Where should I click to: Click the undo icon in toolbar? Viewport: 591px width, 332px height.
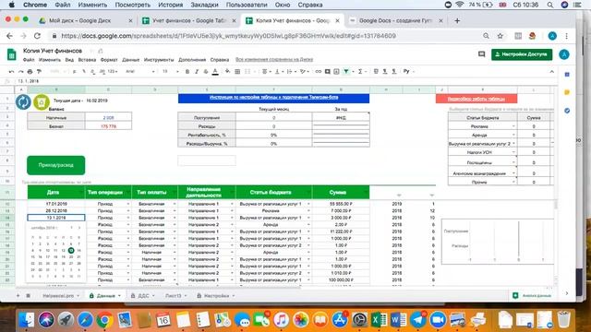(x=11, y=72)
